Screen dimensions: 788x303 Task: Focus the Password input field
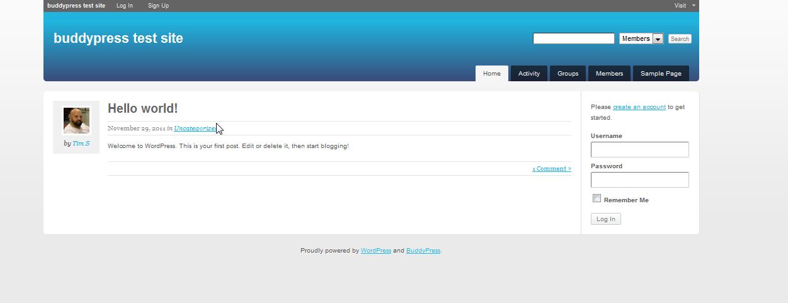pyautogui.click(x=639, y=180)
